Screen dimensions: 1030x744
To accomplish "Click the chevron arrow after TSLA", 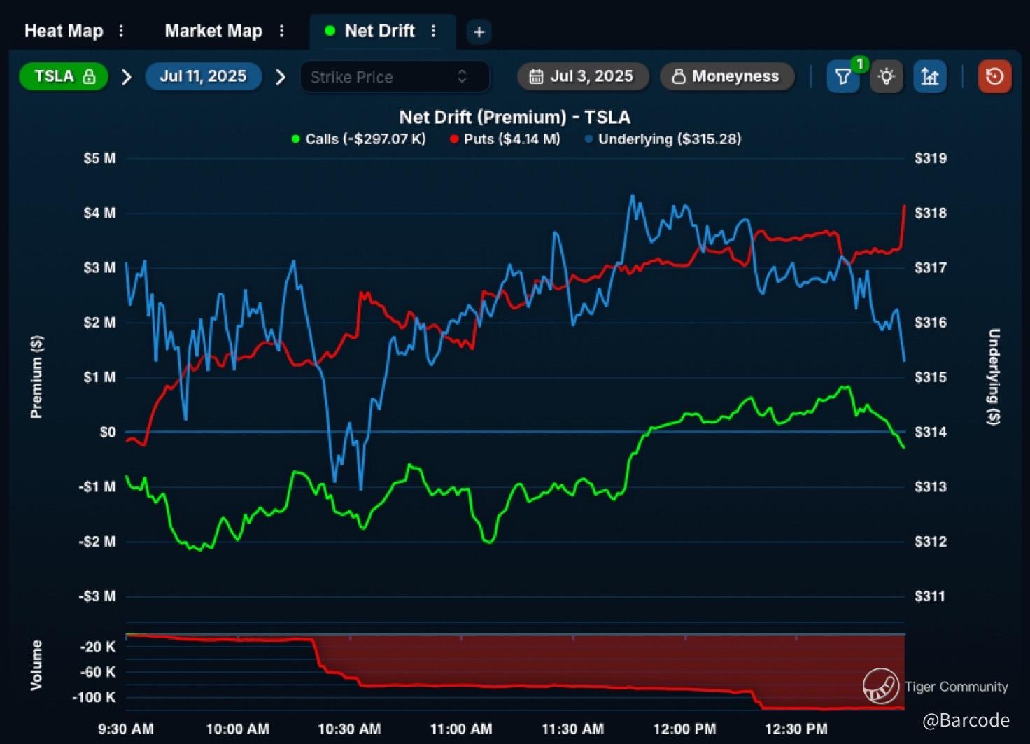I will coord(127,77).
